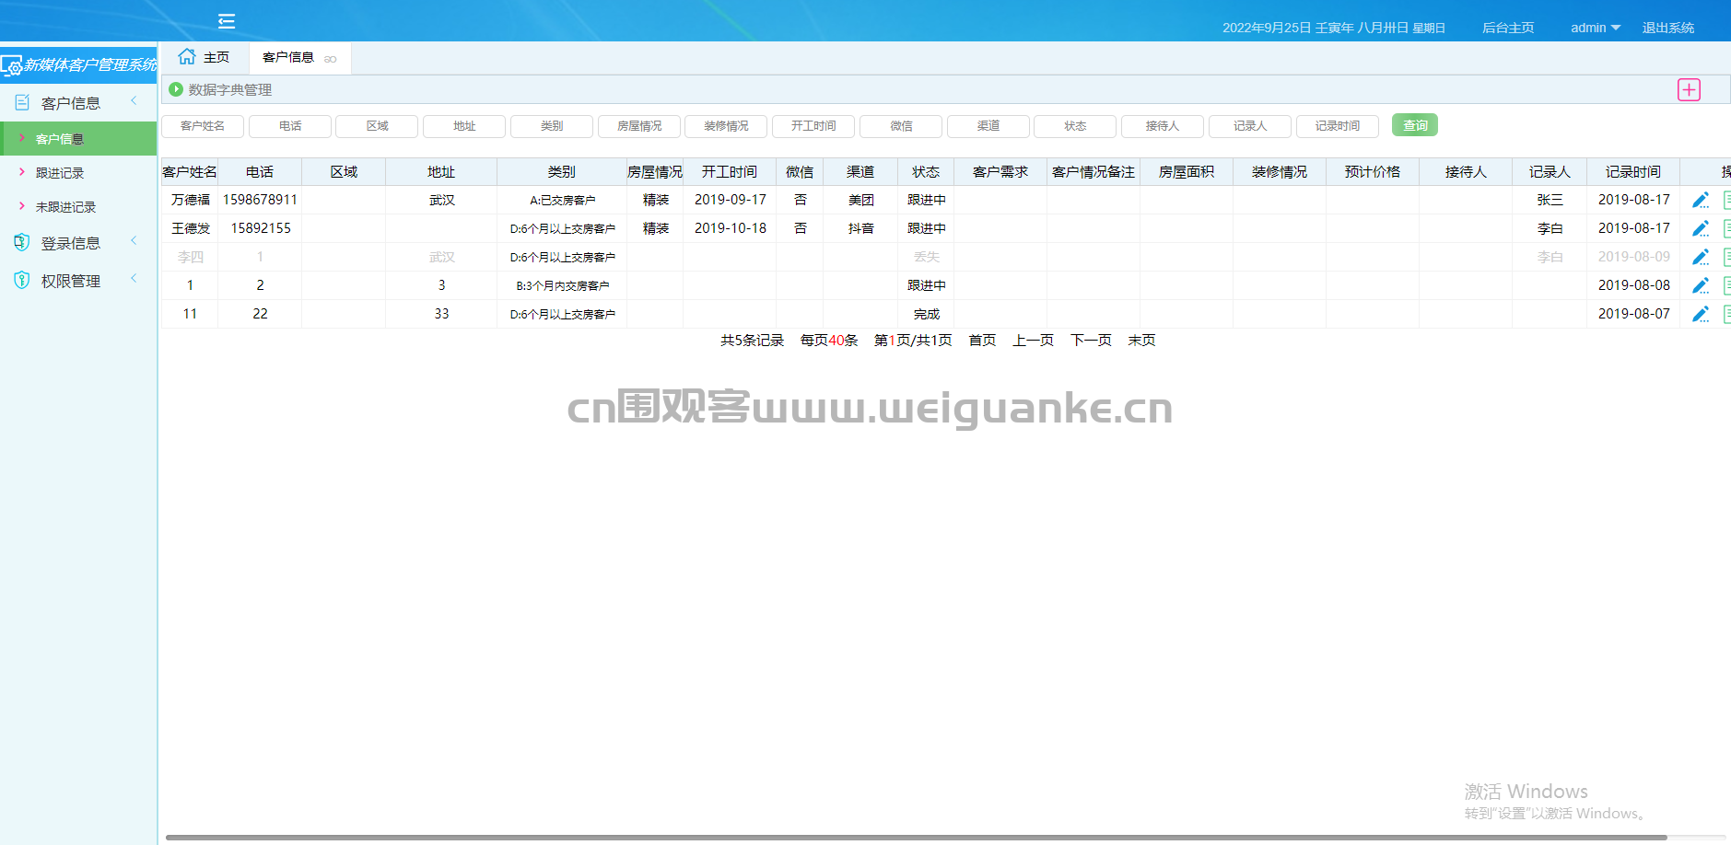
Task: Click the 张三 recorder cell
Action: pos(1550,200)
